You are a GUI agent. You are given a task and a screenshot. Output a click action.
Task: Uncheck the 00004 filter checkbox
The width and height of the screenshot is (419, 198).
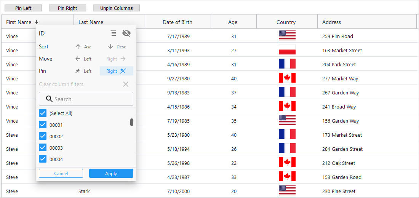point(43,159)
